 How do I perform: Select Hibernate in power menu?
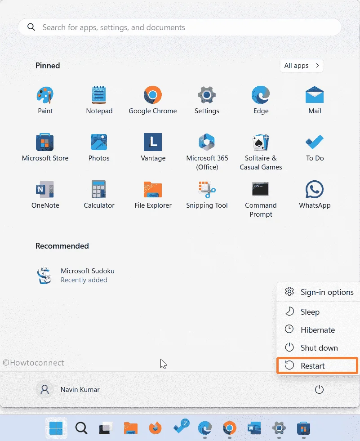pos(318,330)
